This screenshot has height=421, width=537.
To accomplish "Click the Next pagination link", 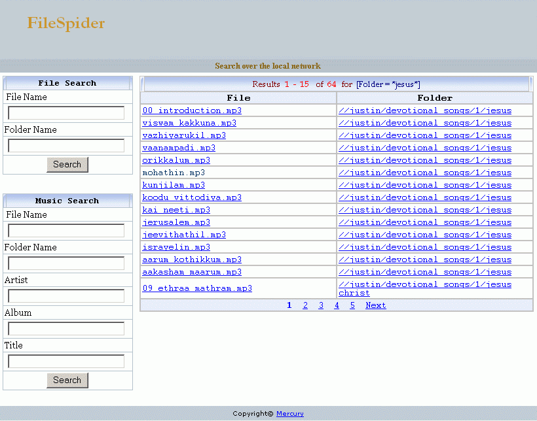I will pyautogui.click(x=376, y=305).
